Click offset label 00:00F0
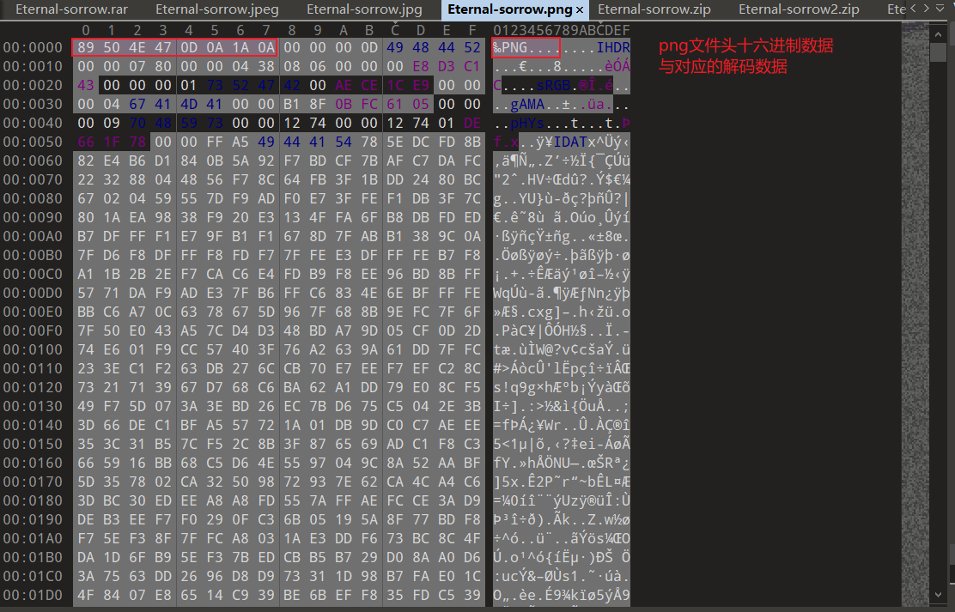The image size is (955, 612). 33,330
